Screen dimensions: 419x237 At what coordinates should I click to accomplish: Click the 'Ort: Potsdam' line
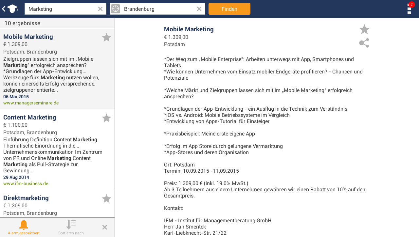click(x=179, y=165)
